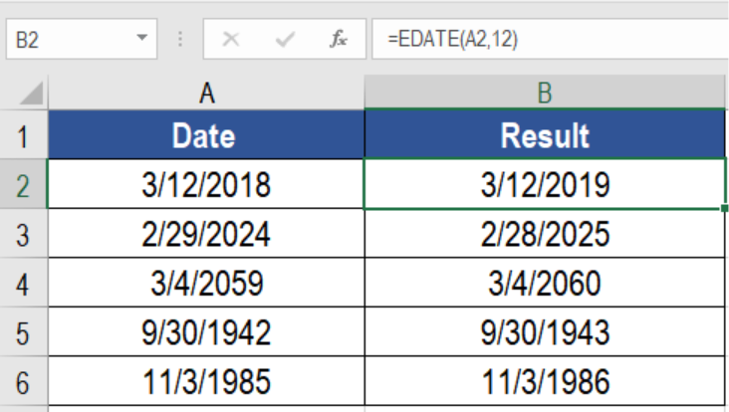Click the Insert Function fx icon
The height and width of the screenshot is (412, 729).
[339, 39]
